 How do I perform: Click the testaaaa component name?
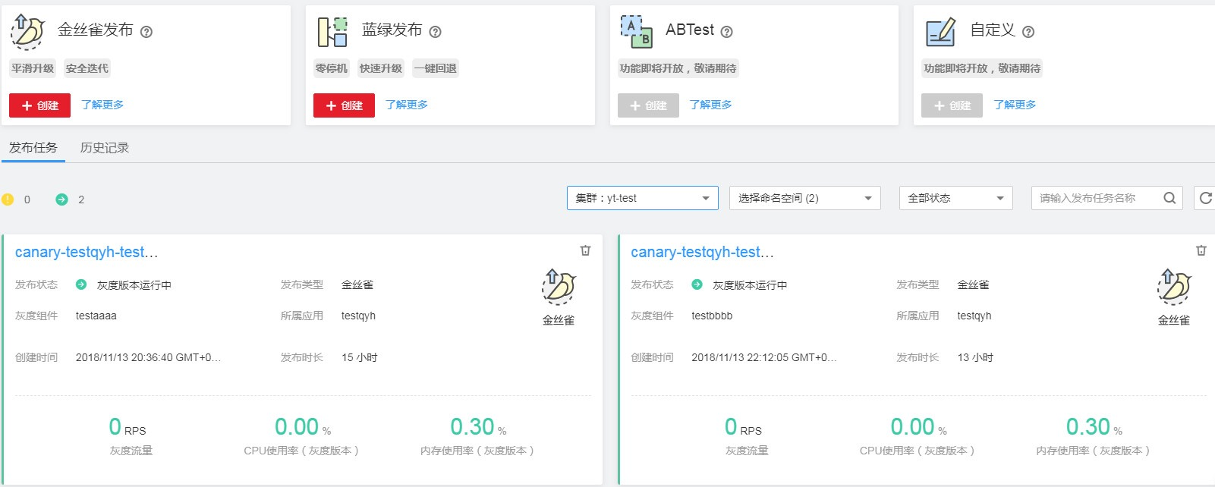click(x=96, y=316)
